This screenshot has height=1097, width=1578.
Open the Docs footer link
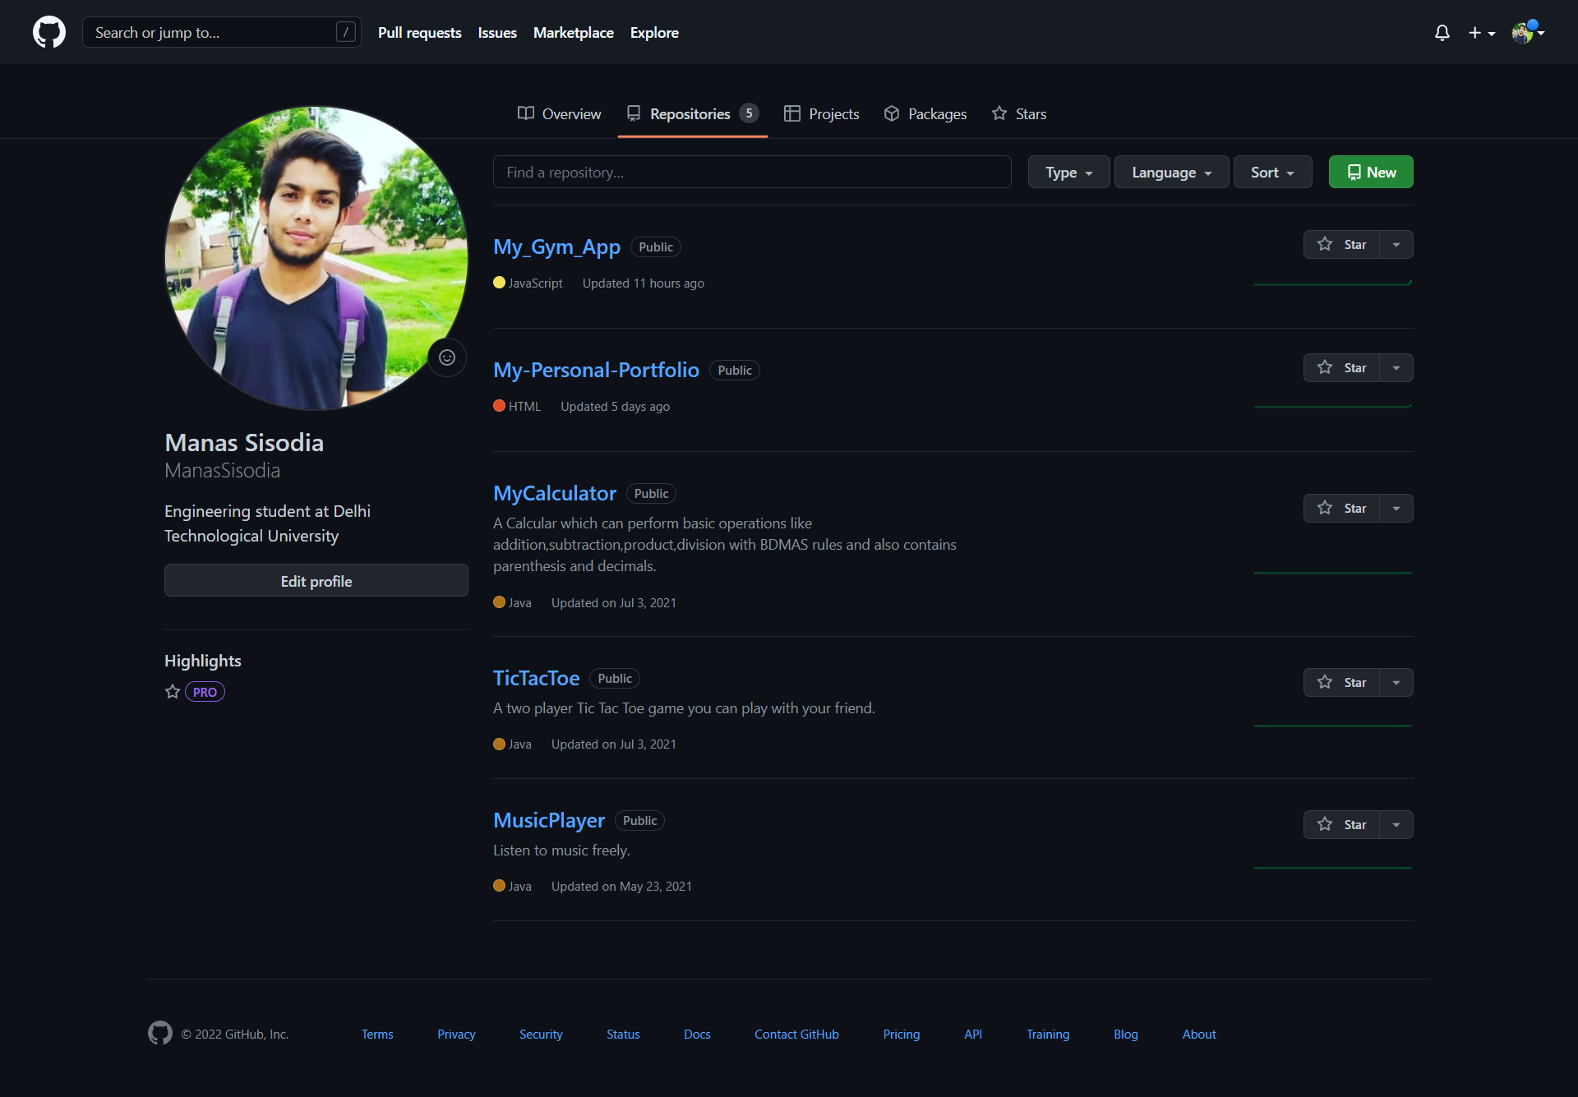pos(697,1034)
